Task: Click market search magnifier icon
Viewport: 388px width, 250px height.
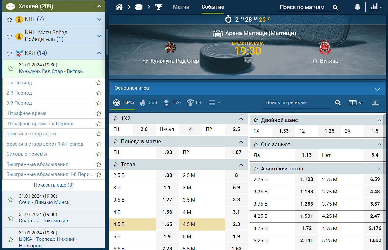Action: [338, 102]
